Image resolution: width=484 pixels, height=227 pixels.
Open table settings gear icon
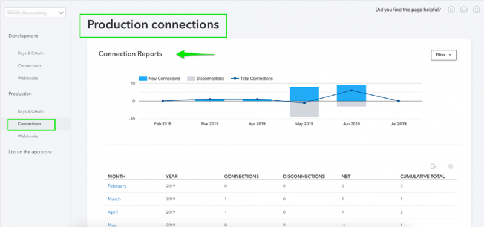pyautogui.click(x=450, y=167)
